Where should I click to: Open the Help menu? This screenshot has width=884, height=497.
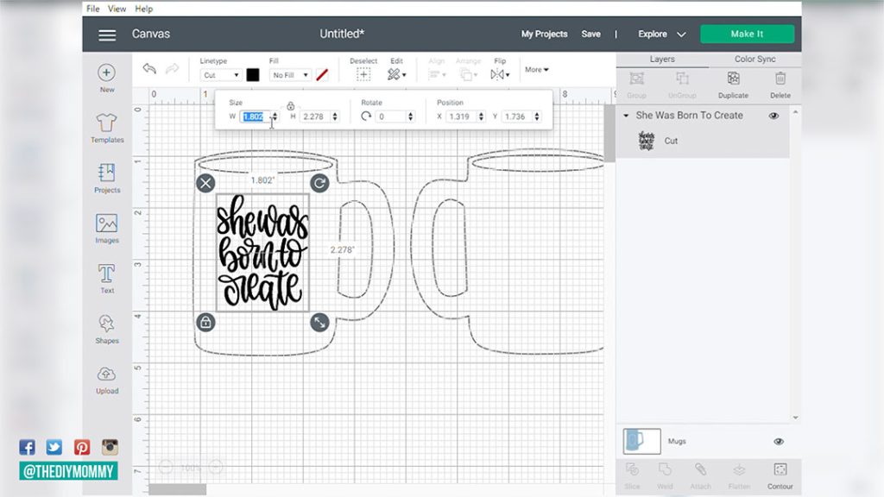click(144, 9)
